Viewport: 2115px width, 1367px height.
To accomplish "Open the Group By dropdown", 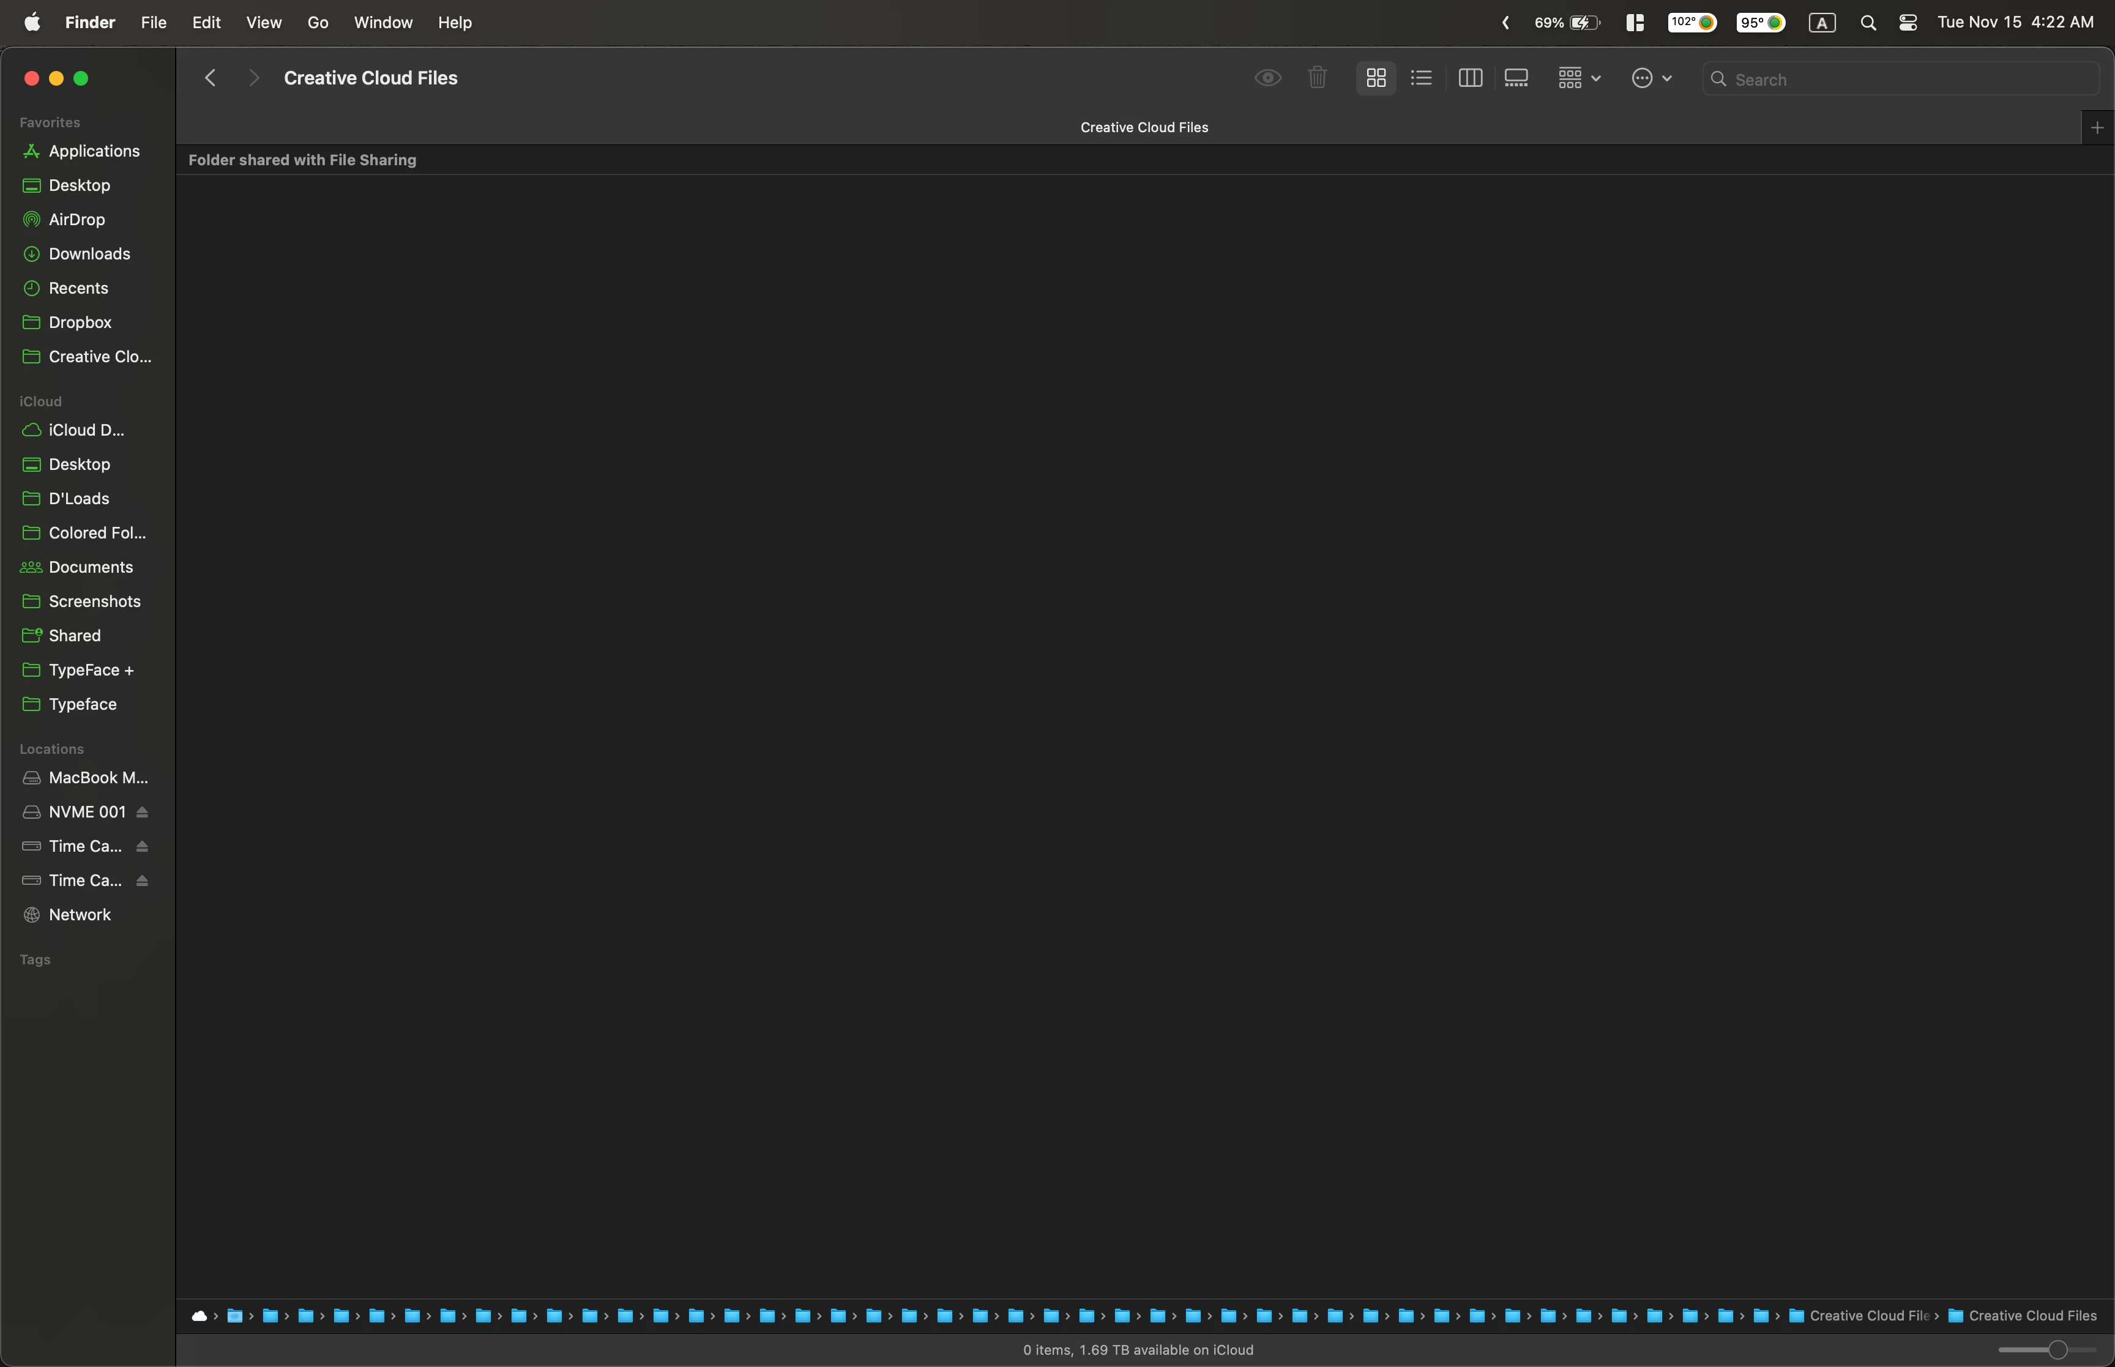I will tap(1579, 78).
